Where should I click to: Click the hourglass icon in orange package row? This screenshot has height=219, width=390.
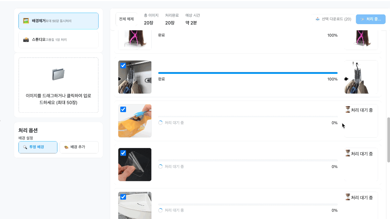pyautogui.click(x=348, y=109)
